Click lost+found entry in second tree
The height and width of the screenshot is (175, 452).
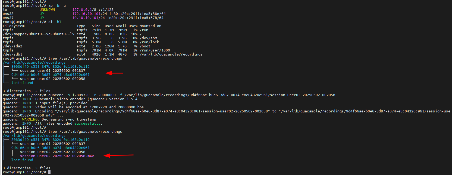coord(22,160)
